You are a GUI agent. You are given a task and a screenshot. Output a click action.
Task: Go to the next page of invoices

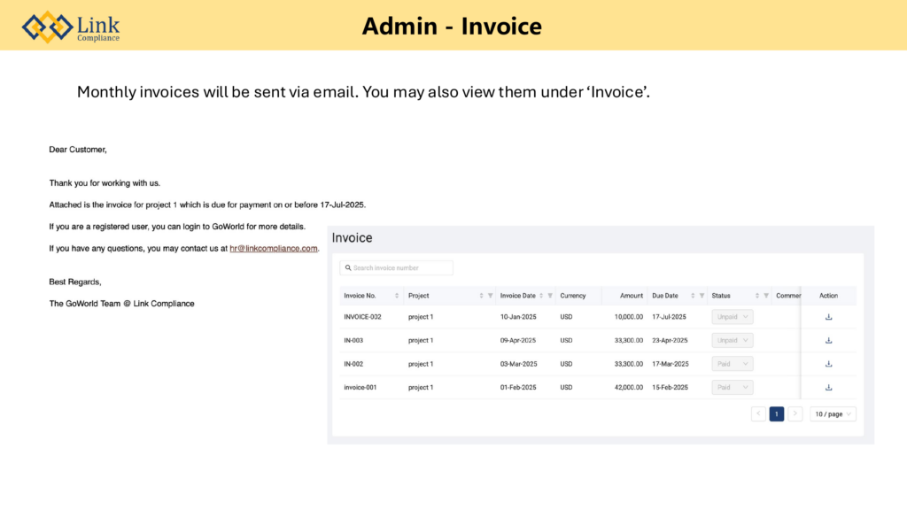pos(795,413)
